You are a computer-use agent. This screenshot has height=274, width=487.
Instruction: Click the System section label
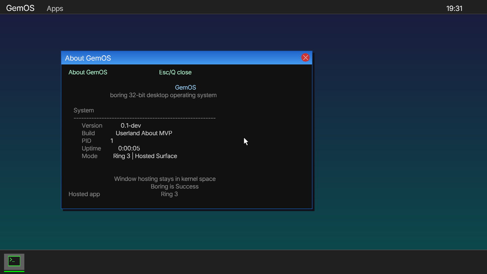pyautogui.click(x=84, y=111)
